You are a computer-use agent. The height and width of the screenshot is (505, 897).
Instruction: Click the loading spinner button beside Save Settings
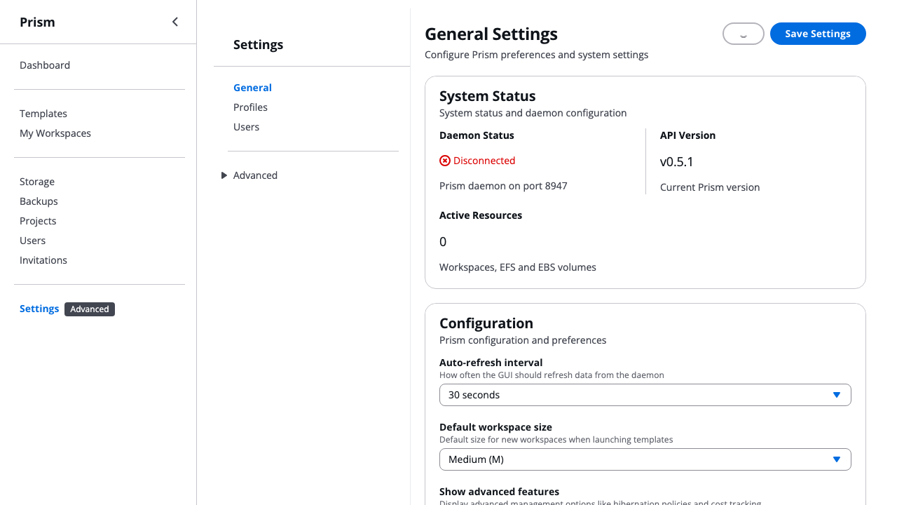tap(743, 34)
